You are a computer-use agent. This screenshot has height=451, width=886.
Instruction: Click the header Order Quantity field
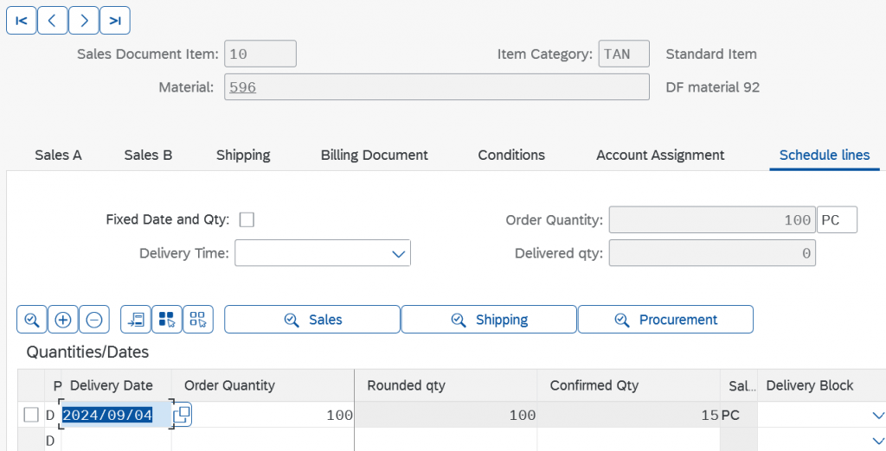(x=712, y=219)
